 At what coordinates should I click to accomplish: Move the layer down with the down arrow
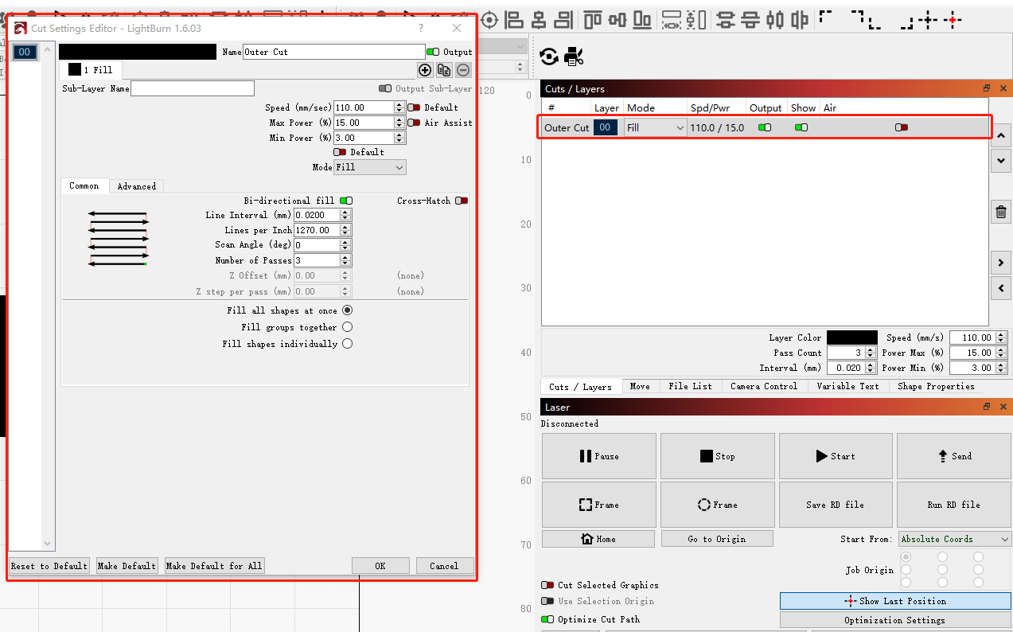tap(1001, 160)
